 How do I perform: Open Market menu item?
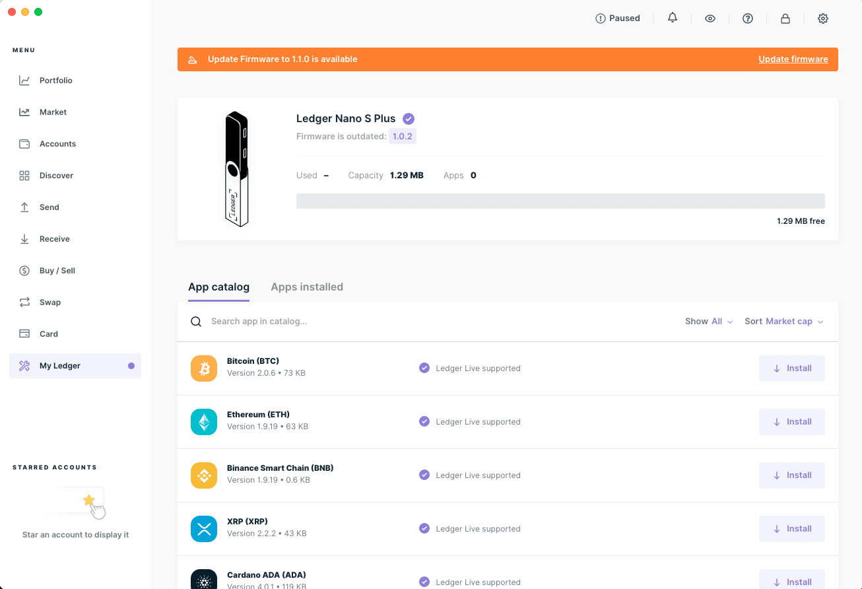pyautogui.click(x=75, y=112)
